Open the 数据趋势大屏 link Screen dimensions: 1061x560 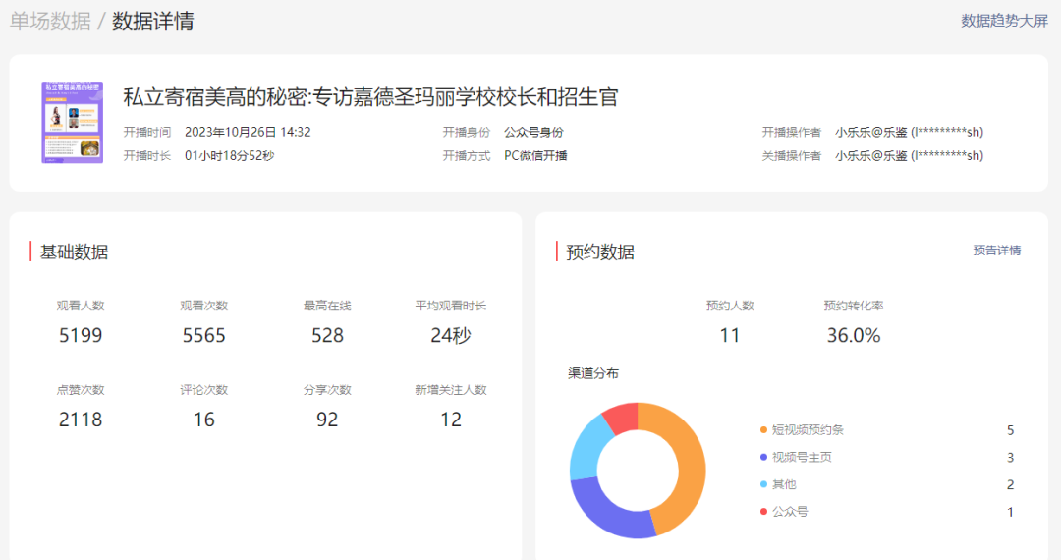click(x=1004, y=21)
